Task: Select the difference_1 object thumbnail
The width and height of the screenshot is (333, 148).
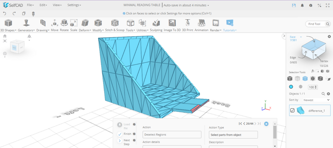Action: pyautogui.click(x=301, y=110)
